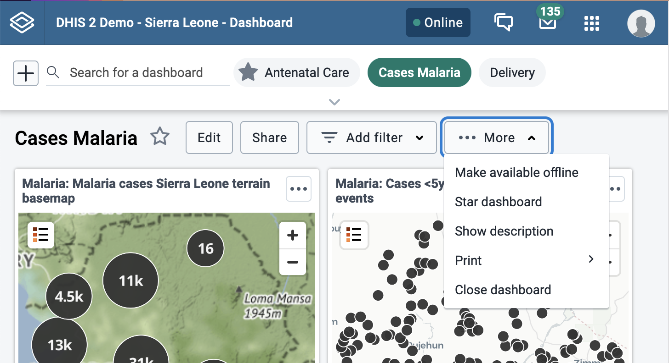This screenshot has width=669, height=363.
Task: Select Star dashboard in the More menu
Action: [498, 202]
